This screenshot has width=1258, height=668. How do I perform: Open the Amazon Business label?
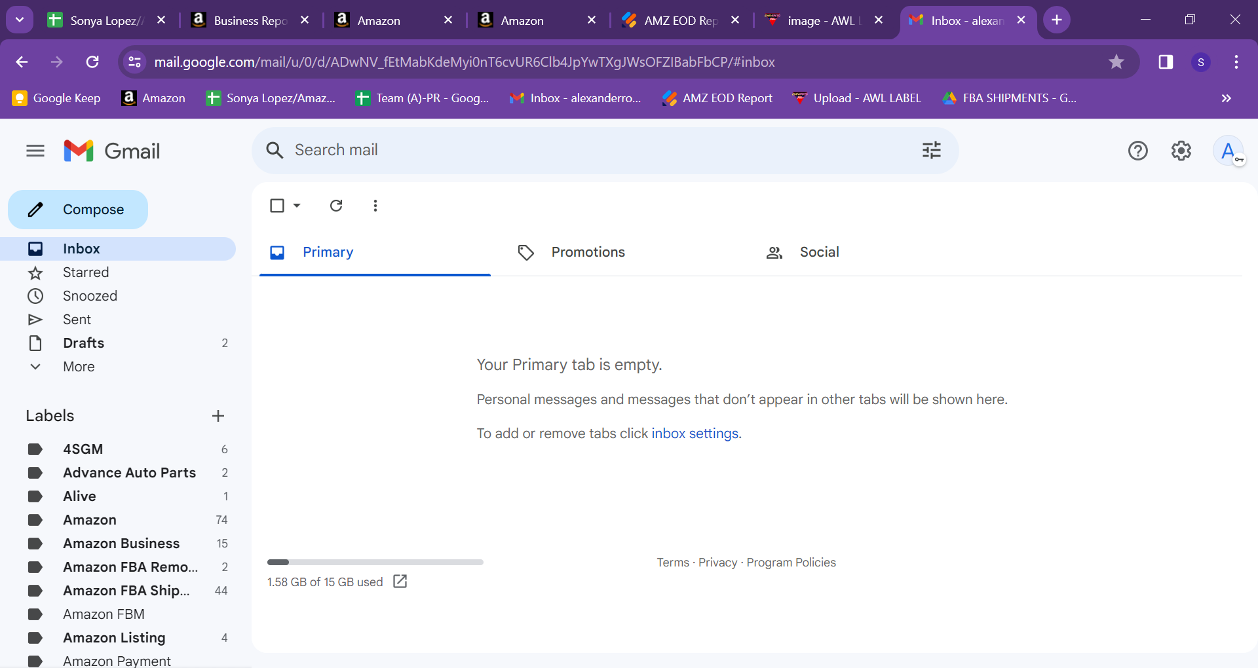click(118, 544)
